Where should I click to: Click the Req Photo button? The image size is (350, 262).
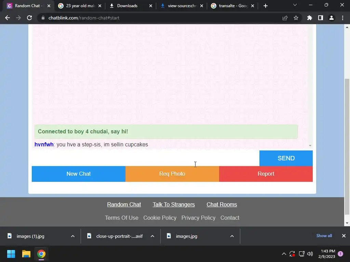click(172, 174)
